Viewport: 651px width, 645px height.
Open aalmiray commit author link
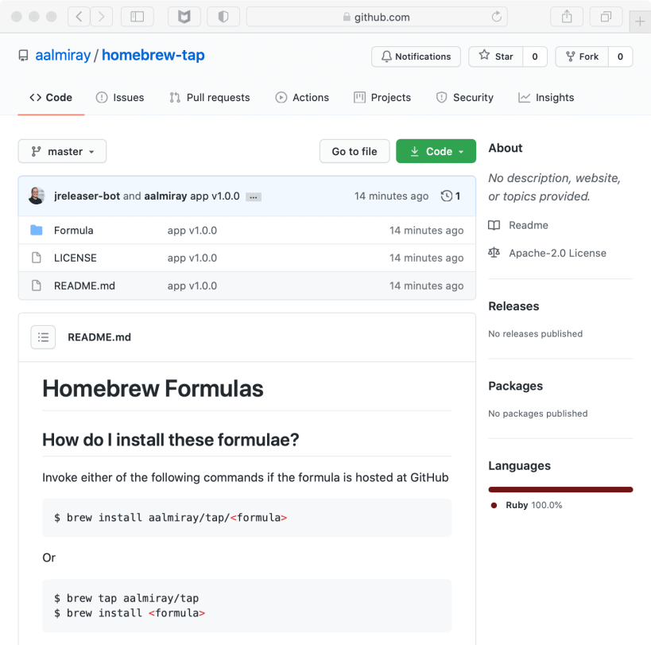point(165,196)
